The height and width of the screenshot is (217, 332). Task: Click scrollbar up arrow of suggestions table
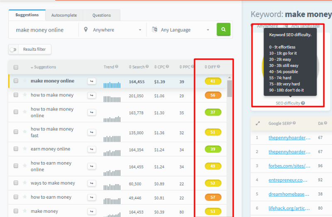click(x=229, y=78)
